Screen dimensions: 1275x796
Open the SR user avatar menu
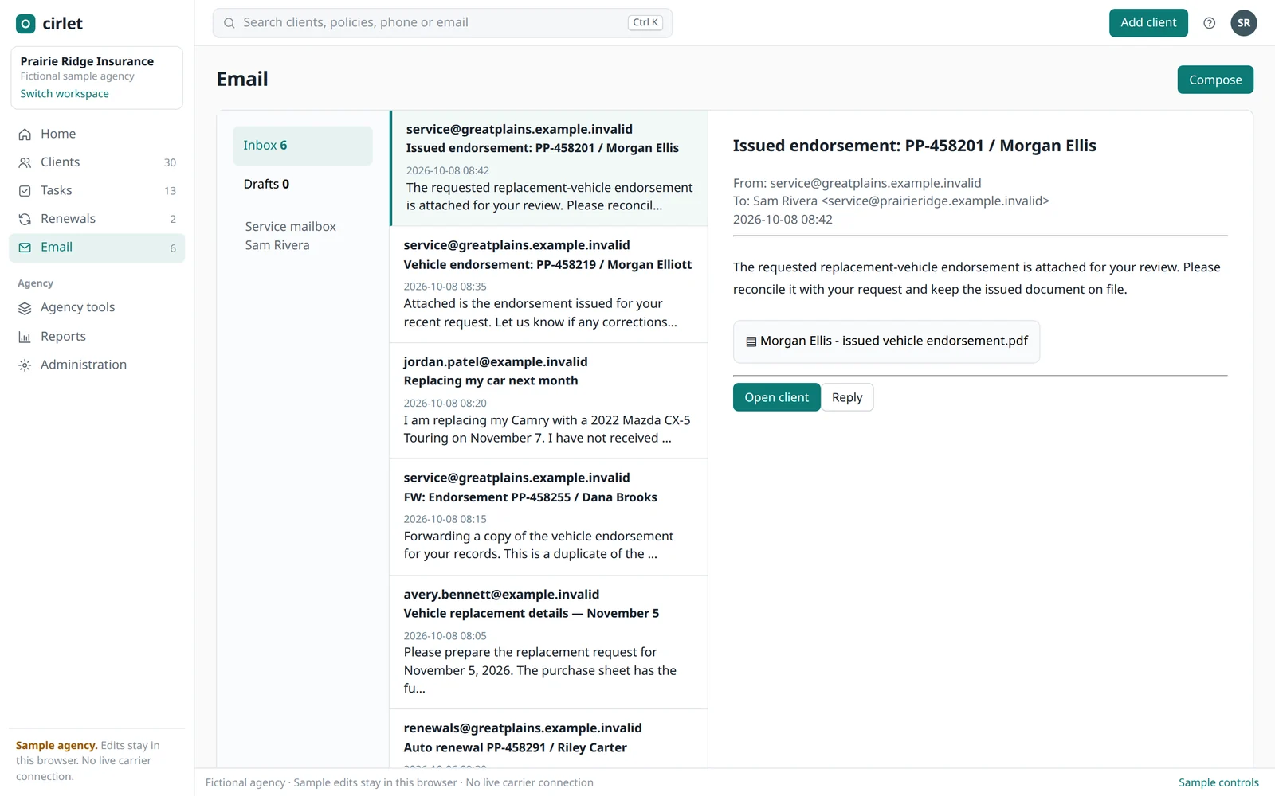(x=1243, y=23)
